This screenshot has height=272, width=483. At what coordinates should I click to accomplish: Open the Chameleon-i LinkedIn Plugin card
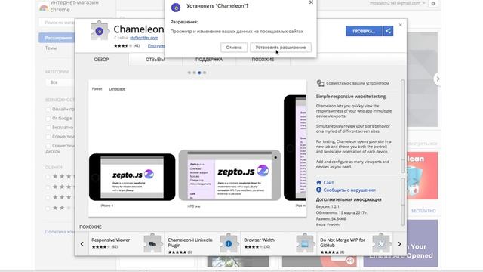click(202, 243)
